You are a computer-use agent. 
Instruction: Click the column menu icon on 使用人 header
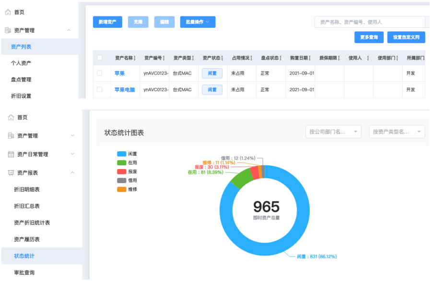click(368, 58)
